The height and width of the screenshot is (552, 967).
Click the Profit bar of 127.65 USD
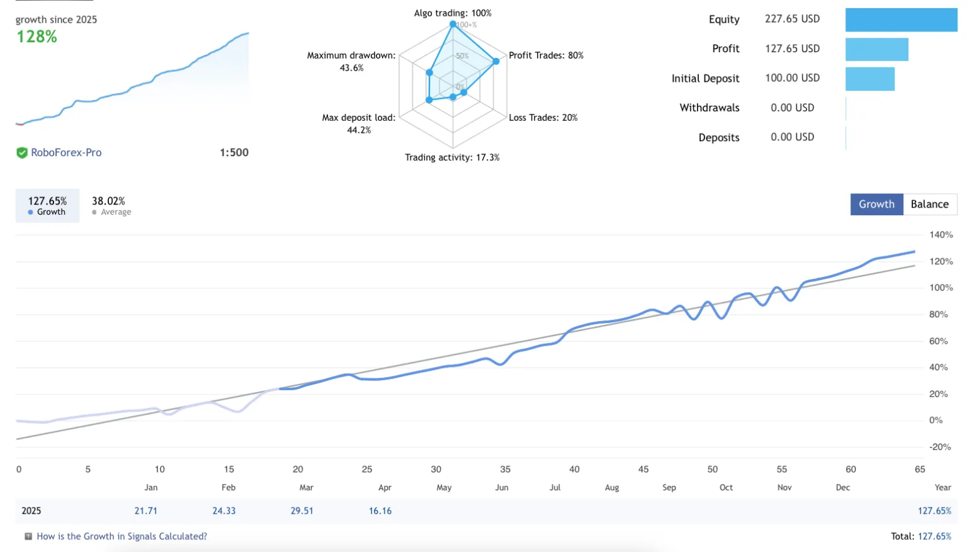[x=876, y=49]
